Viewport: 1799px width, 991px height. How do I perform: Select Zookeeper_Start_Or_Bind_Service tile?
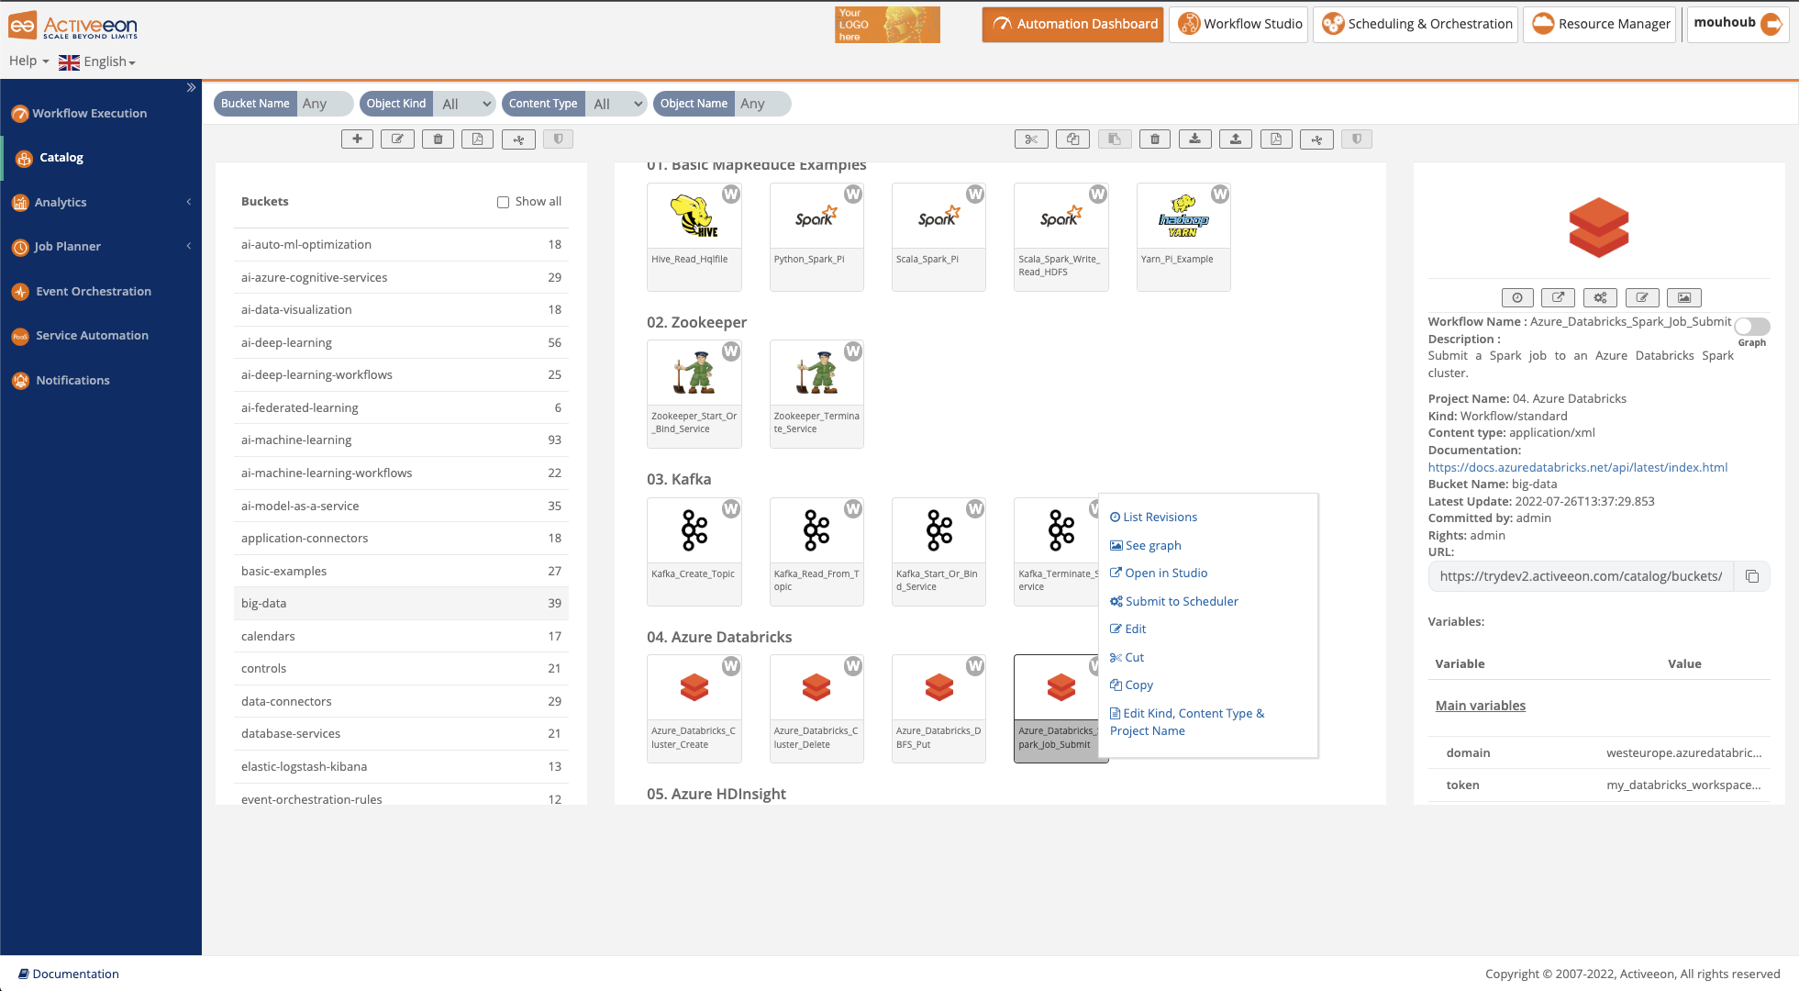click(x=694, y=394)
